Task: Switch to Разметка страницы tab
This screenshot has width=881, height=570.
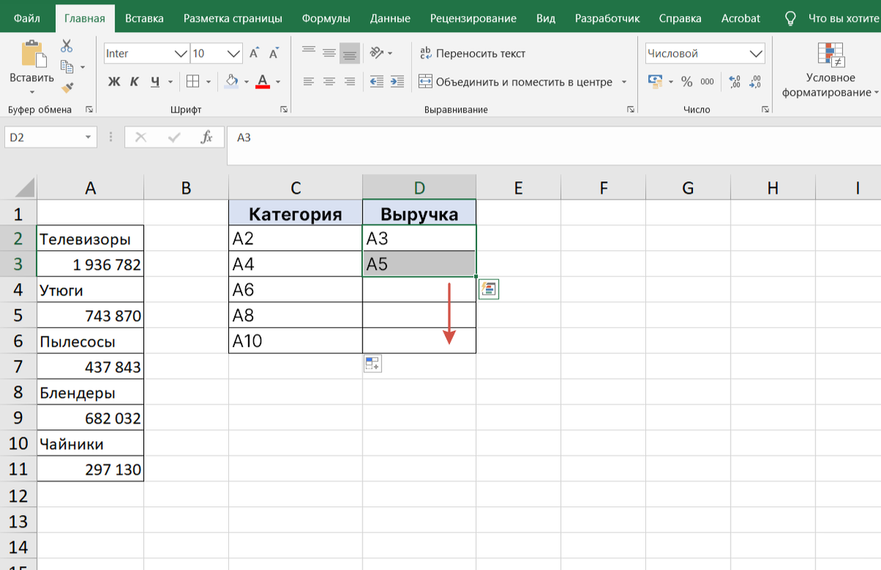Action: coord(231,18)
